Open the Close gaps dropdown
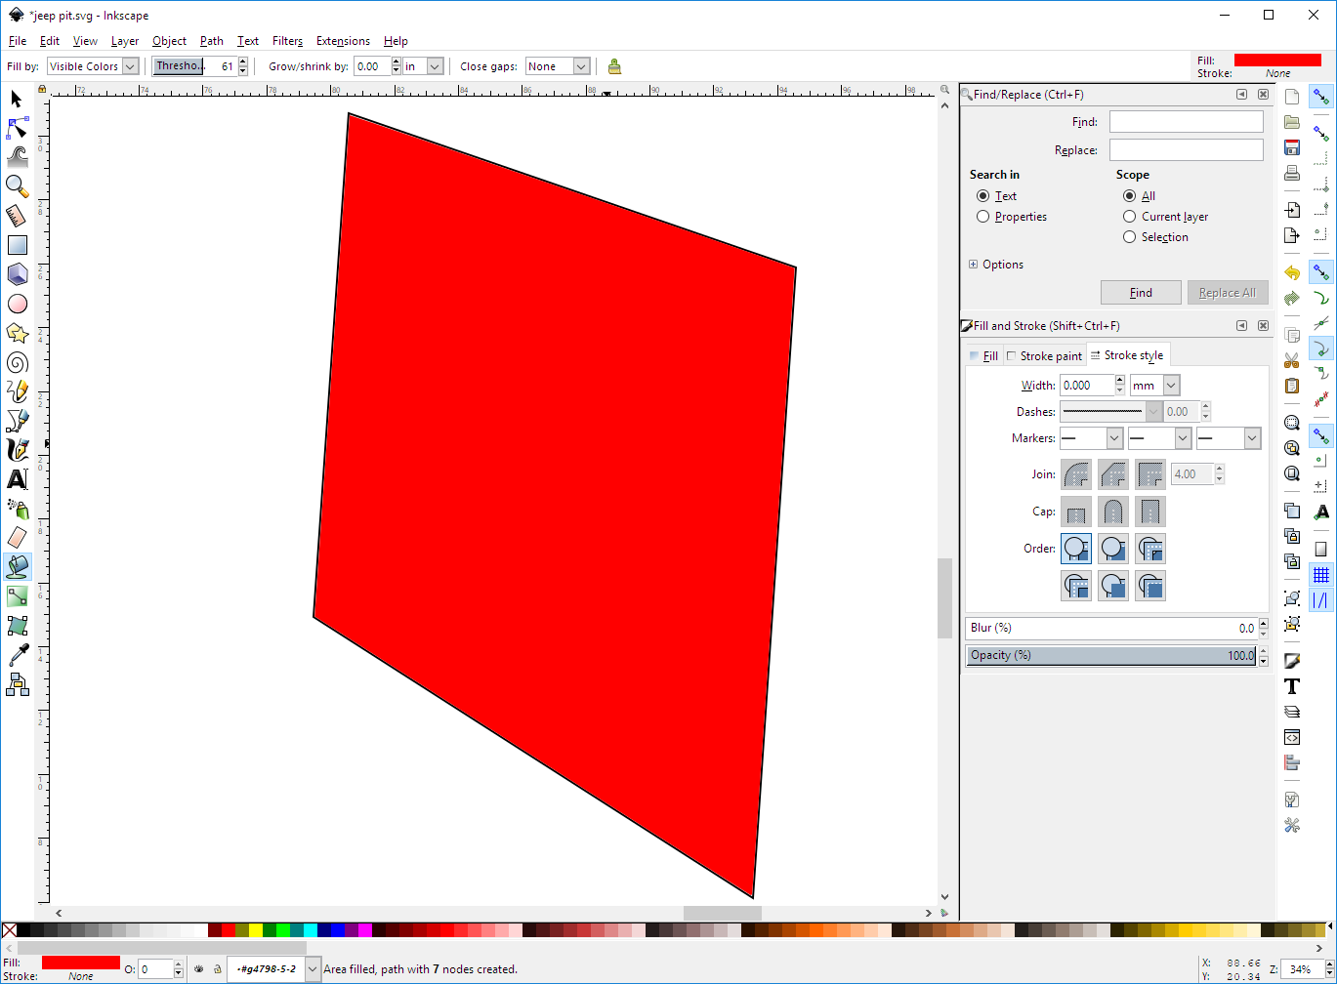 click(558, 66)
